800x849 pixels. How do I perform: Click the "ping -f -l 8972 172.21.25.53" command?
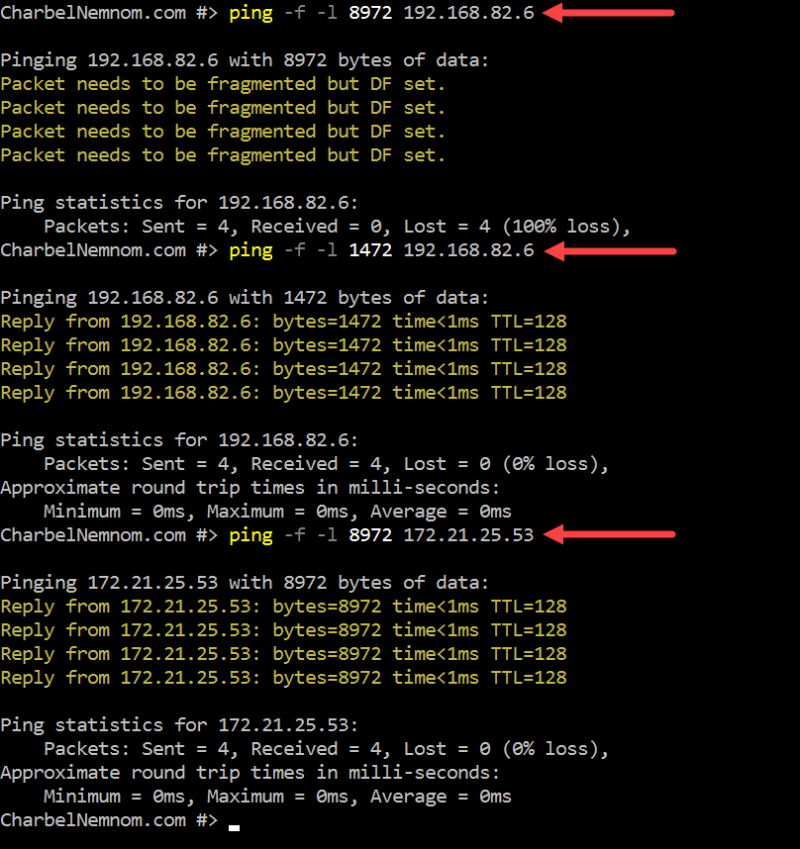coord(381,535)
